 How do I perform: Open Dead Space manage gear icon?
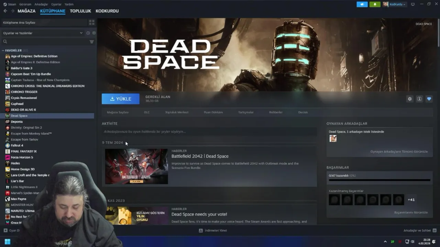[x=410, y=99]
